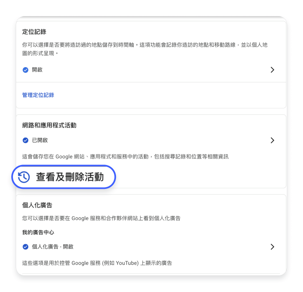This screenshot has height=292, width=303.
Task: Click blue checkmark next to 已開啟
Action: (25, 140)
